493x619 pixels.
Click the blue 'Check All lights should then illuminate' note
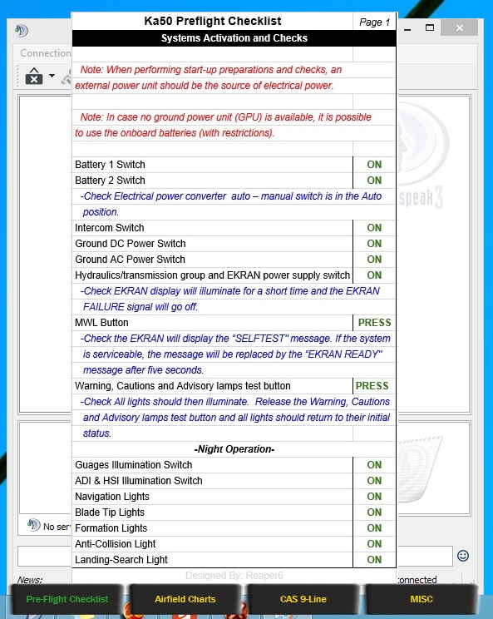click(x=235, y=417)
